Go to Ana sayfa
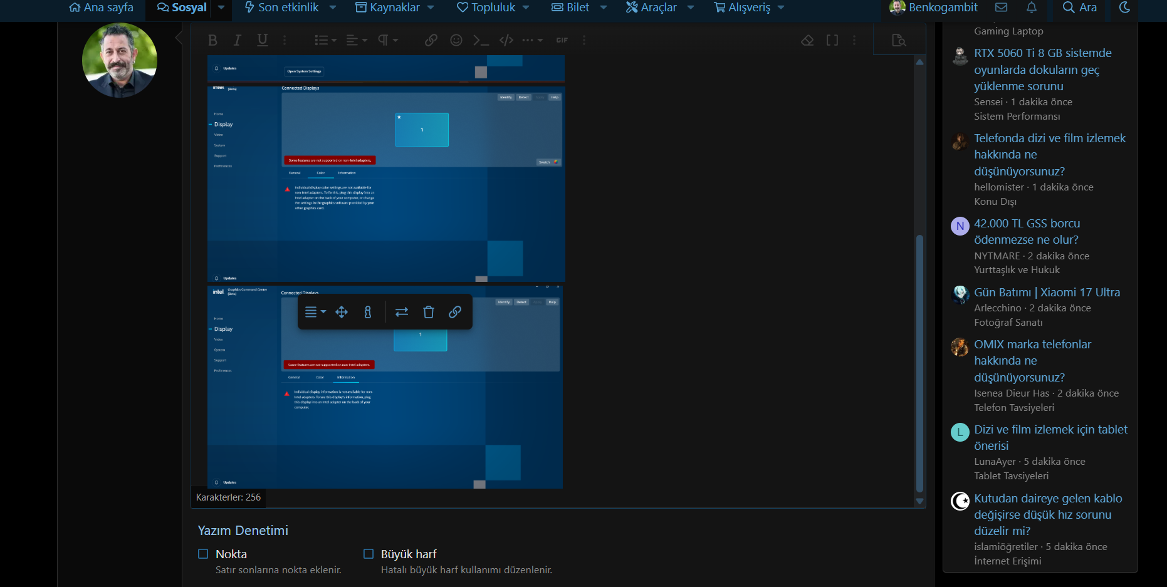1167x587 pixels. click(x=101, y=8)
